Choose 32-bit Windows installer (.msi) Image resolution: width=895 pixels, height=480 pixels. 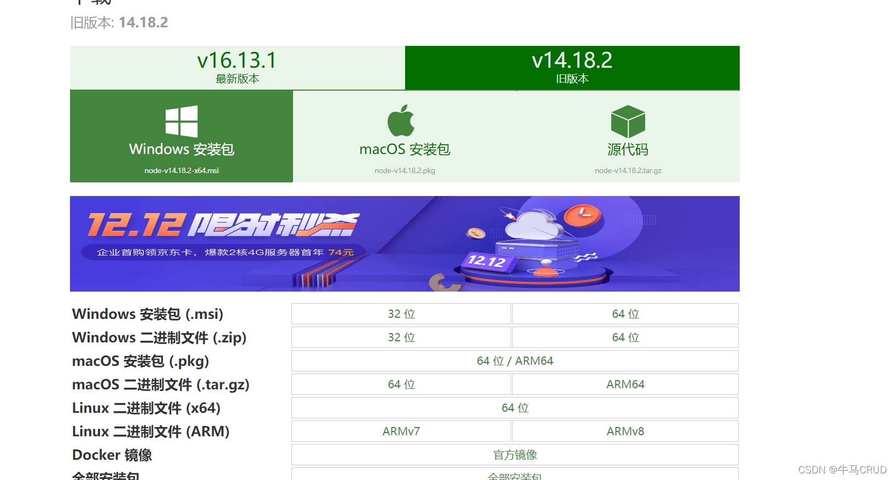tap(401, 314)
